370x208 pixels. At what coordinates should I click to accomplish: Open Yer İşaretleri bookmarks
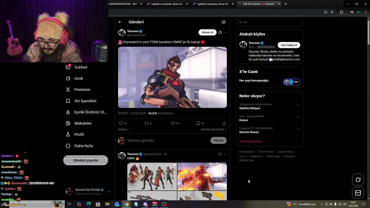click(x=81, y=101)
